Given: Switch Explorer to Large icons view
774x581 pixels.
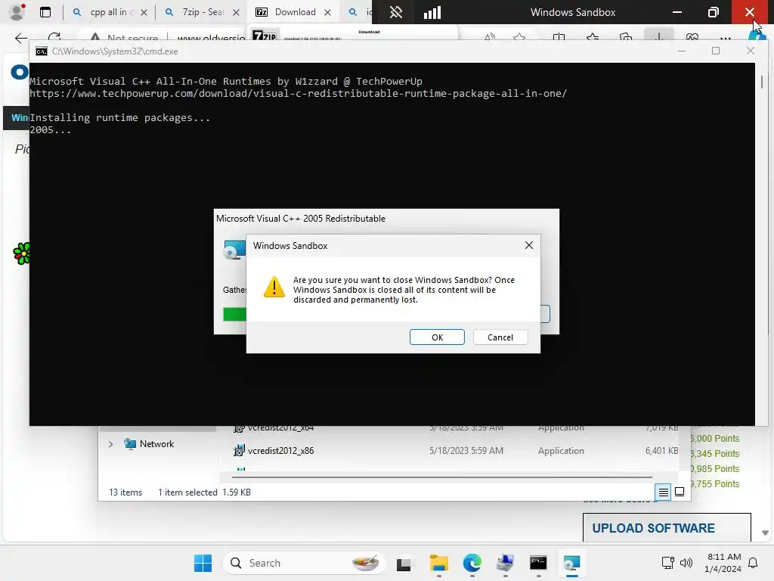Looking at the screenshot, I should coord(680,492).
